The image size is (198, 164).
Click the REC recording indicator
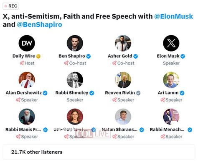[x=11, y=6]
